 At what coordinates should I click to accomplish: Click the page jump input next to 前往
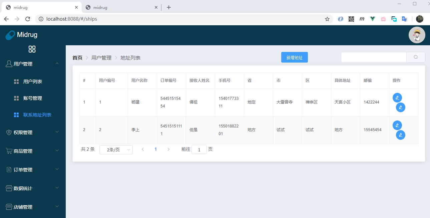199,149
